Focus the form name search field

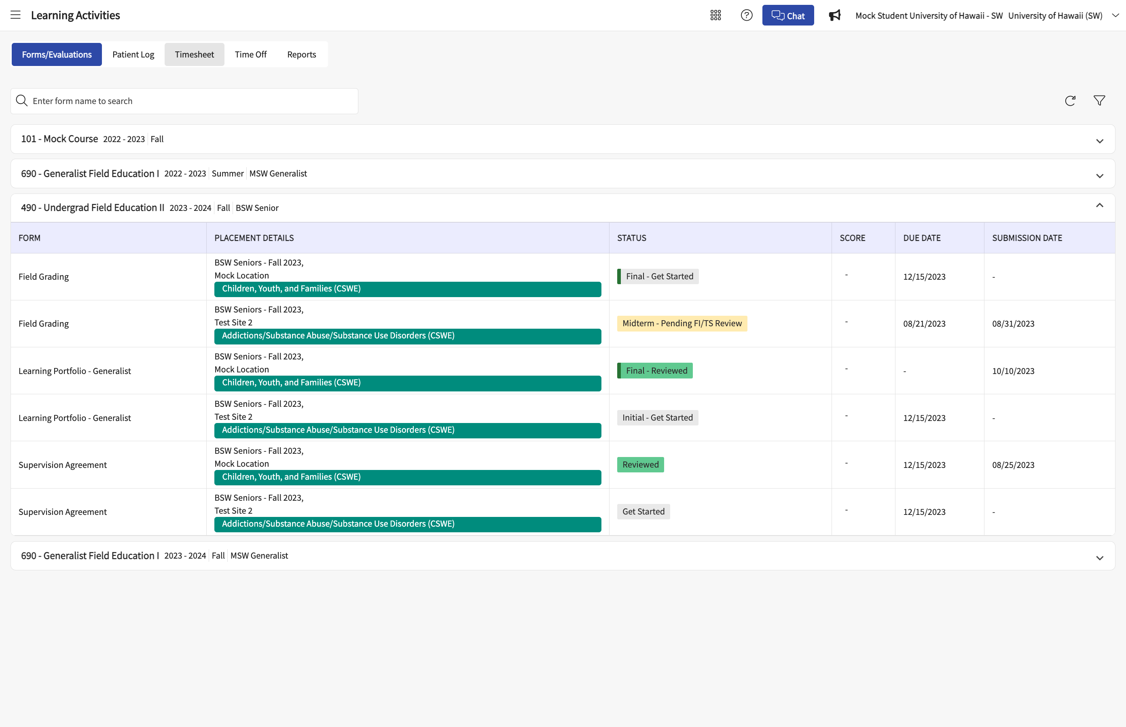click(x=184, y=101)
